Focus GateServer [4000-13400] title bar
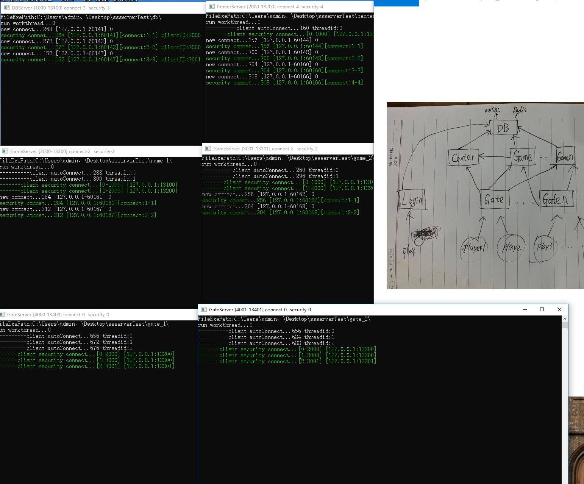The height and width of the screenshot is (484, 584). [x=99, y=314]
